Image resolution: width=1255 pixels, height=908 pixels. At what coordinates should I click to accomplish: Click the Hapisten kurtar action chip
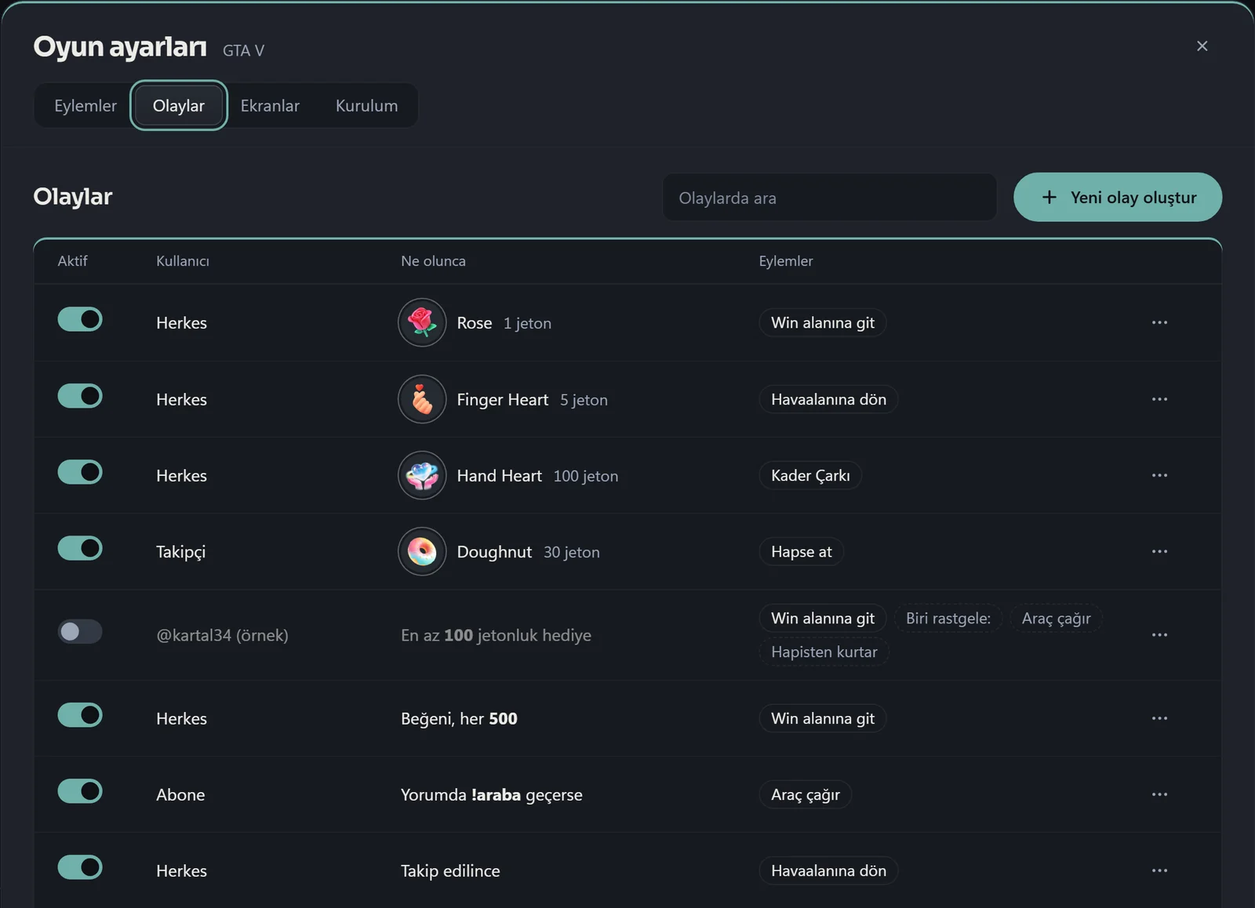(x=824, y=652)
